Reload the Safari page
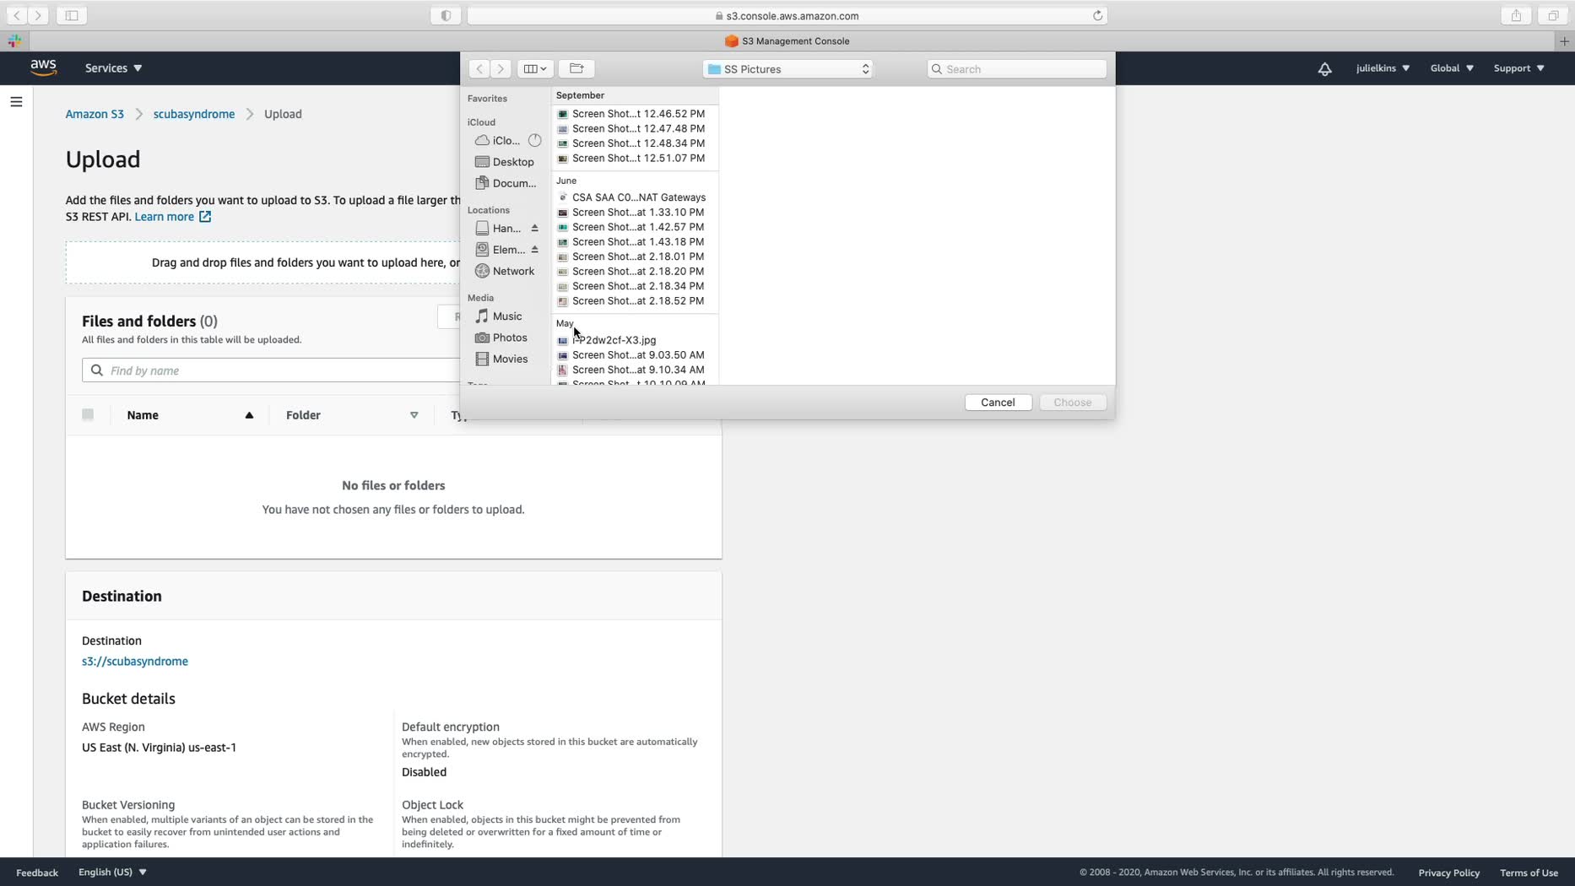The width and height of the screenshot is (1575, 886). pos(1097,15)
